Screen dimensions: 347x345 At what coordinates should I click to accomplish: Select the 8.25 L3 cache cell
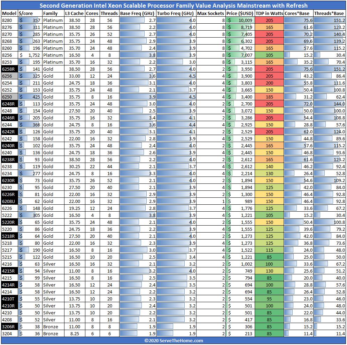75,334
